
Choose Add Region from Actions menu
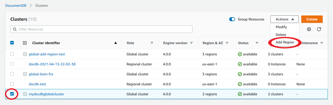[285, 42]
